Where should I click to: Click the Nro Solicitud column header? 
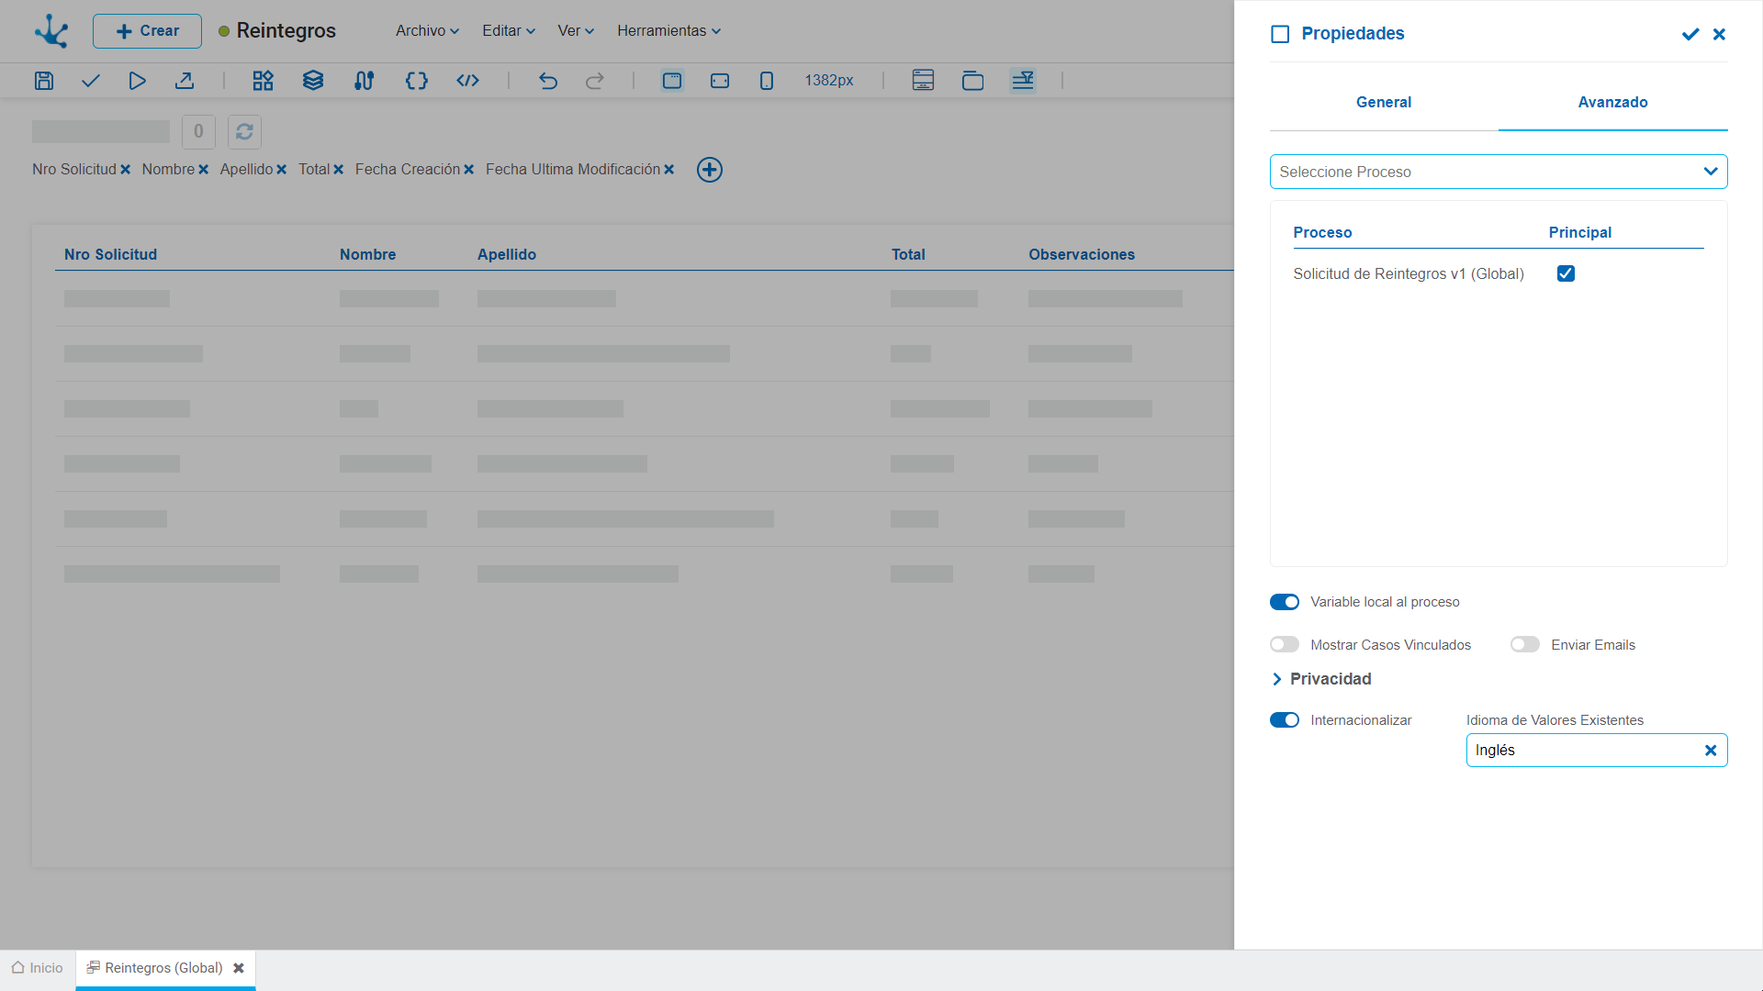pyautogui.click(x=110, y=254)
